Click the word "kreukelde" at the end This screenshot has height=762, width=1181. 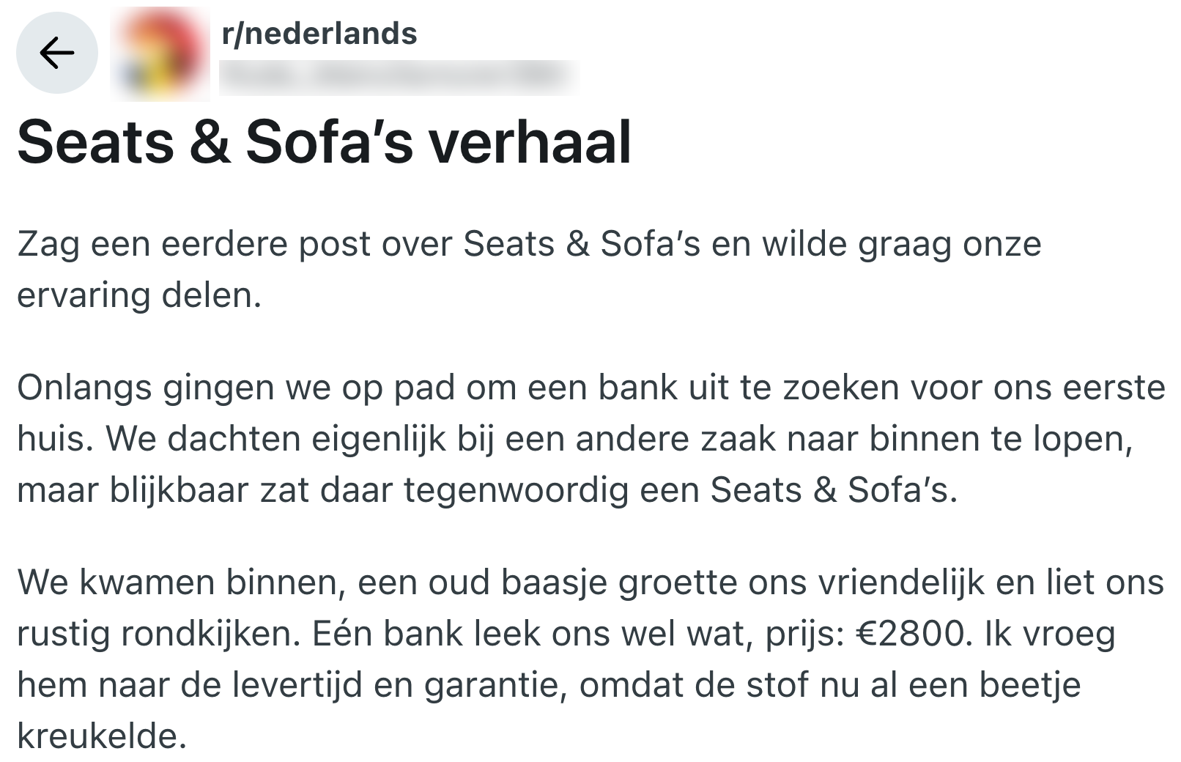coord(101,736)
